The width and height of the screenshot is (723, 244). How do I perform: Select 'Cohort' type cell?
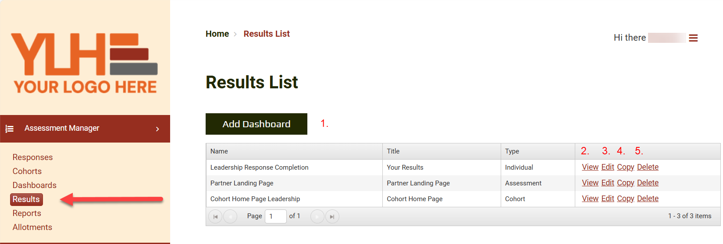coord(538,199)
